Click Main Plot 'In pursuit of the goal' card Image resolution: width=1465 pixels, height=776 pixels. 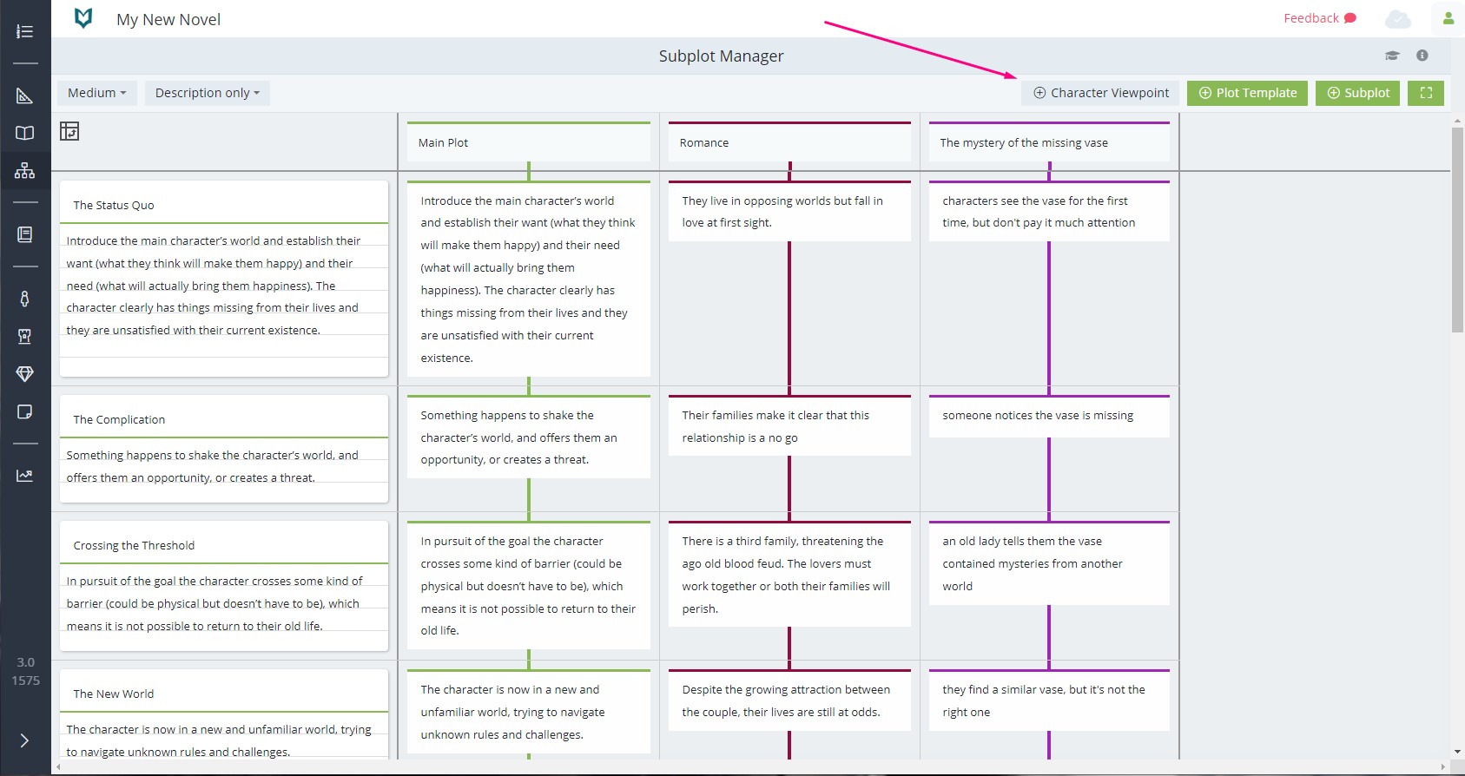click(529, 586)
